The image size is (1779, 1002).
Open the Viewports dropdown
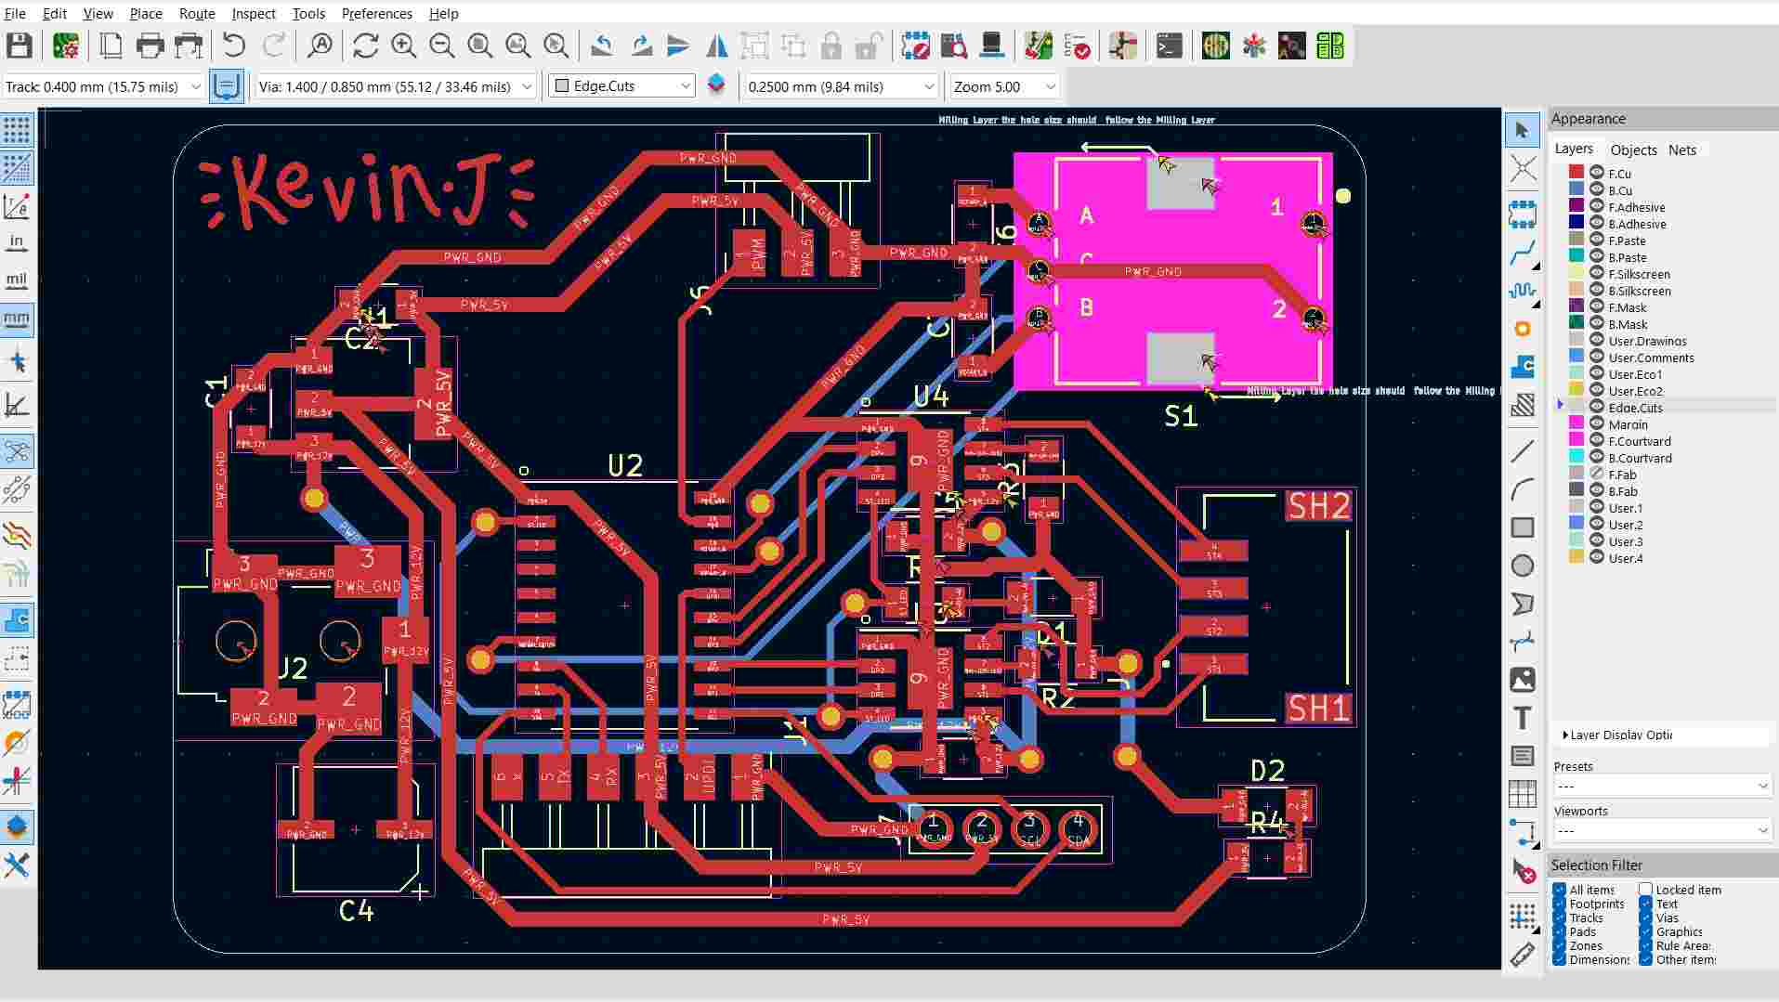click(x=1662, y=830)
